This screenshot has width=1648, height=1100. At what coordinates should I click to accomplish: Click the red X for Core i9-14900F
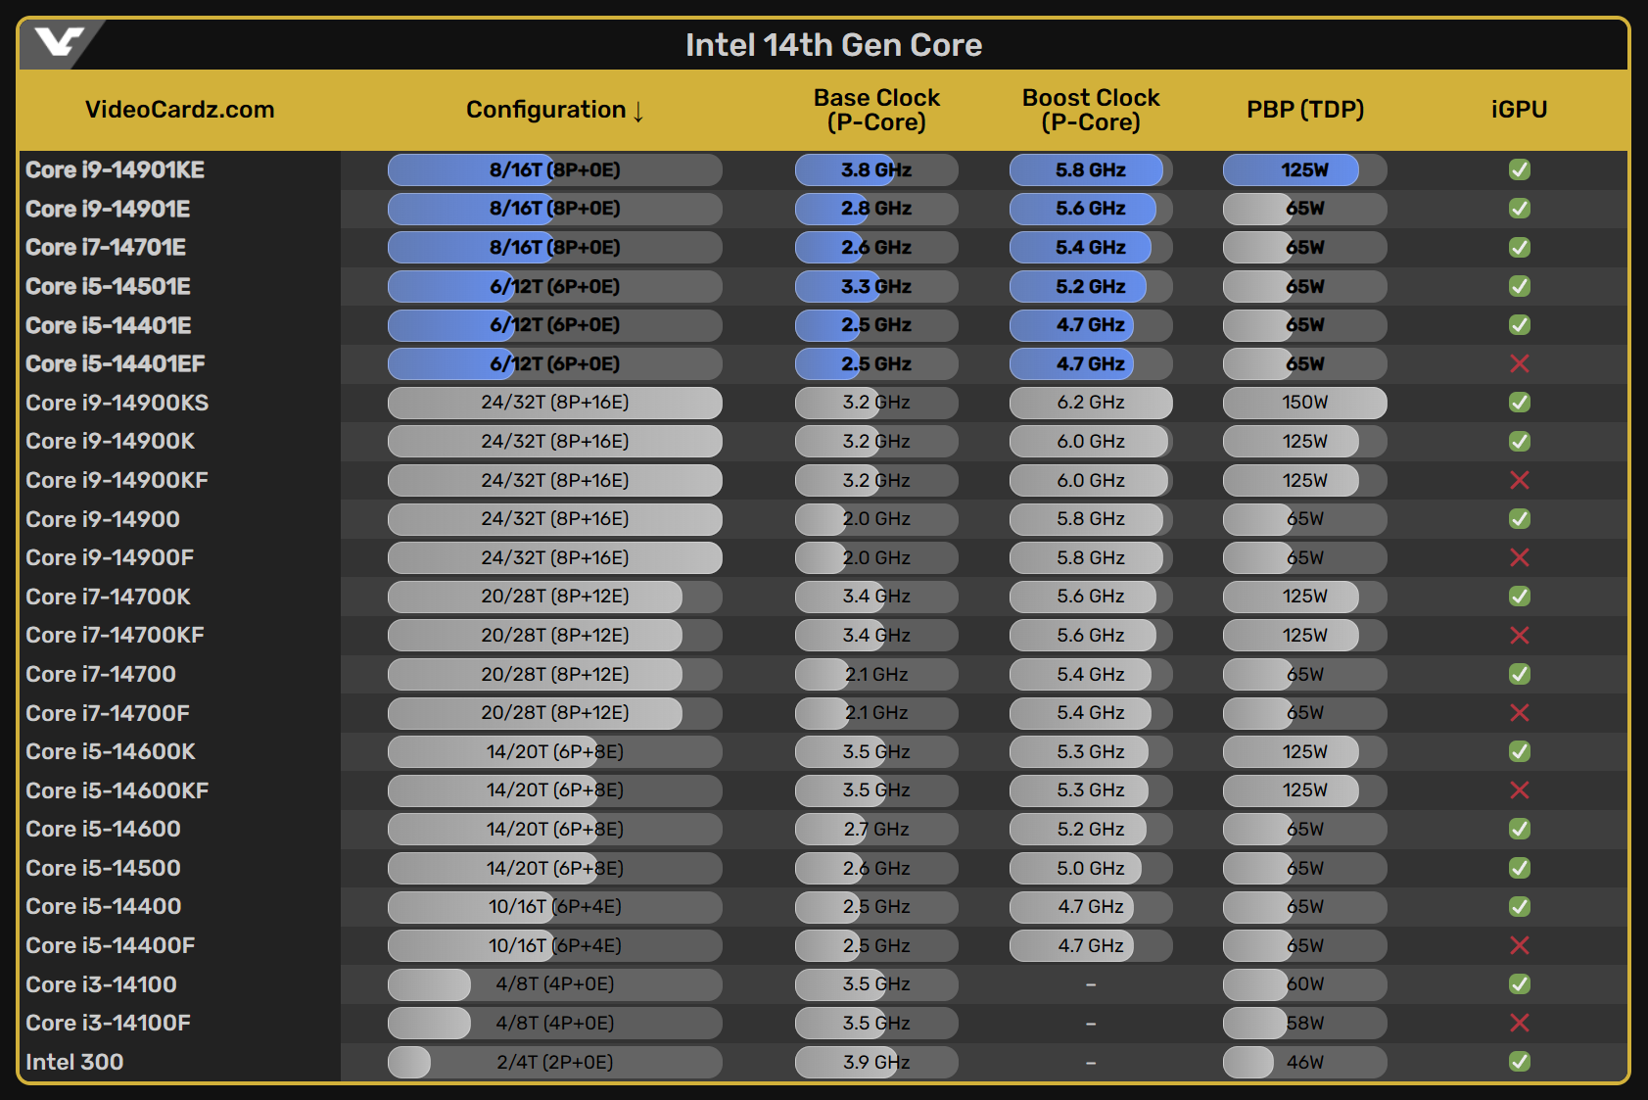coord(1520,557)
